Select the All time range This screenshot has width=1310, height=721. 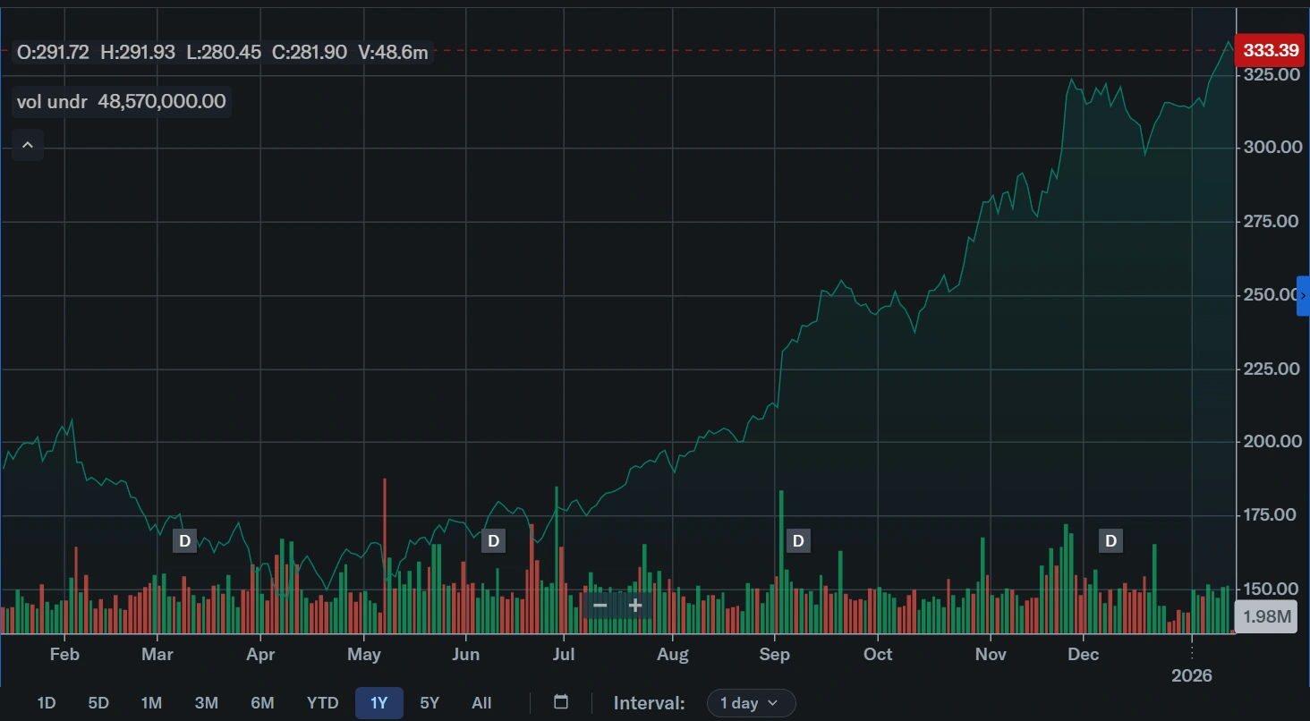pos(481,703)
